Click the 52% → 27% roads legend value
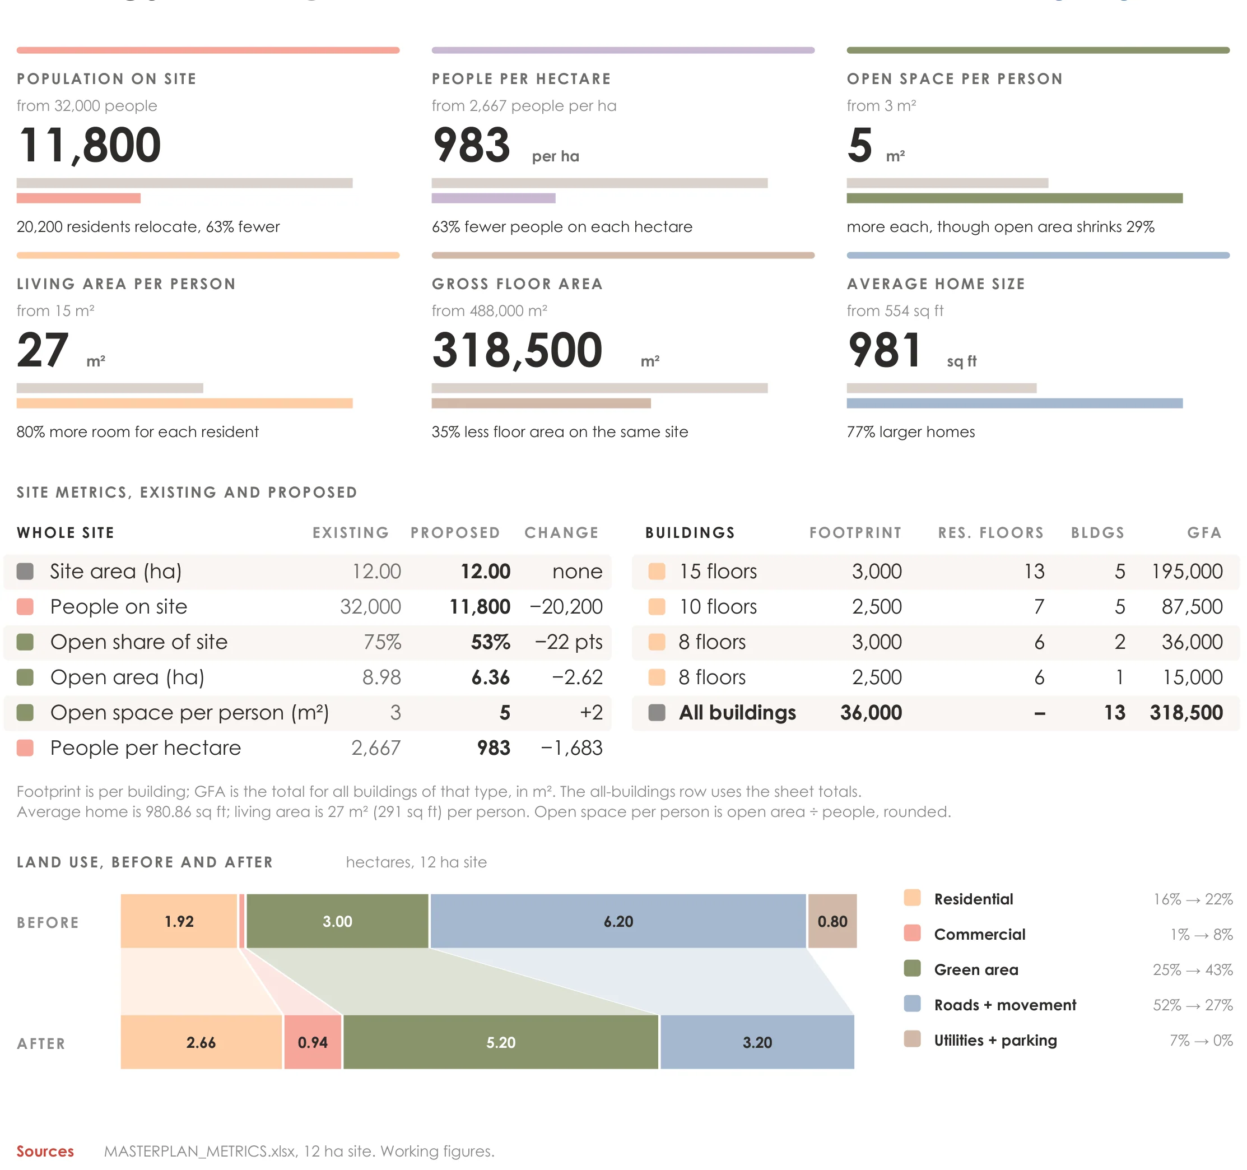 pos(1193,1005)
